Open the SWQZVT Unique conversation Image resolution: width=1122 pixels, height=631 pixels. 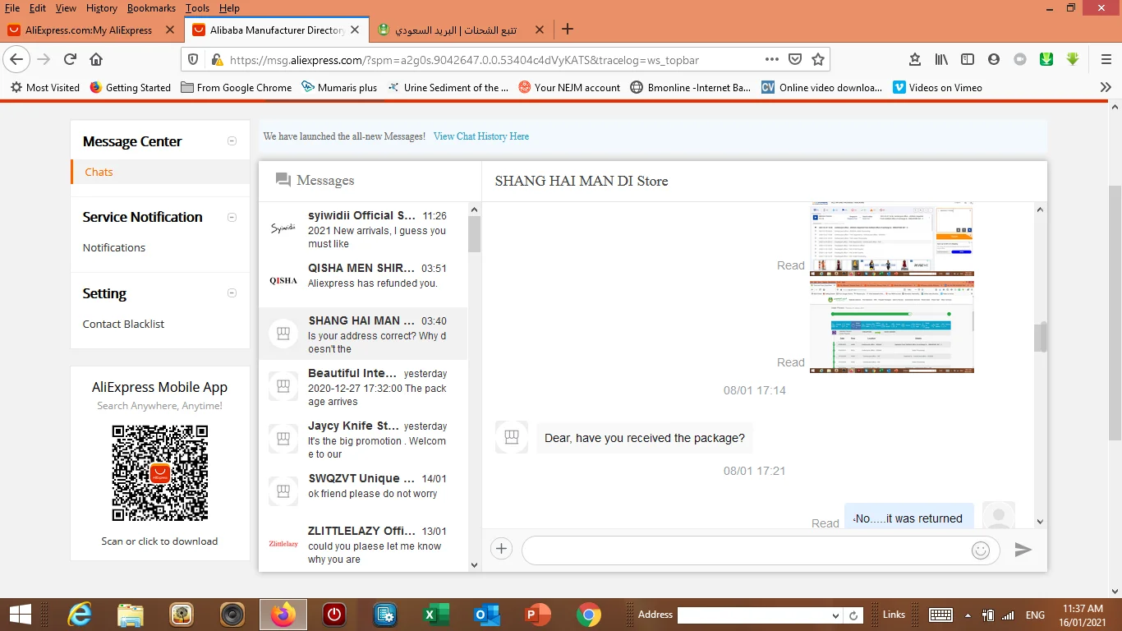coord(363,491)
